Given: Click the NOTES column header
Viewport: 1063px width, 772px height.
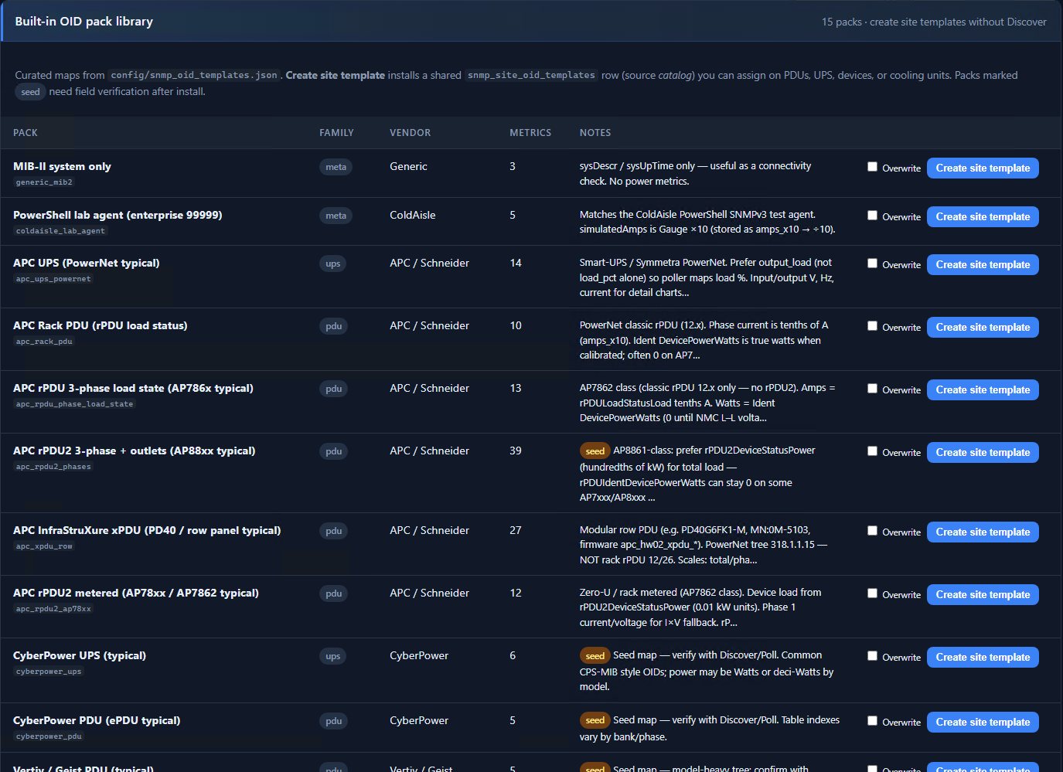Looking at the screenshot, I should [x=595, y=133].
